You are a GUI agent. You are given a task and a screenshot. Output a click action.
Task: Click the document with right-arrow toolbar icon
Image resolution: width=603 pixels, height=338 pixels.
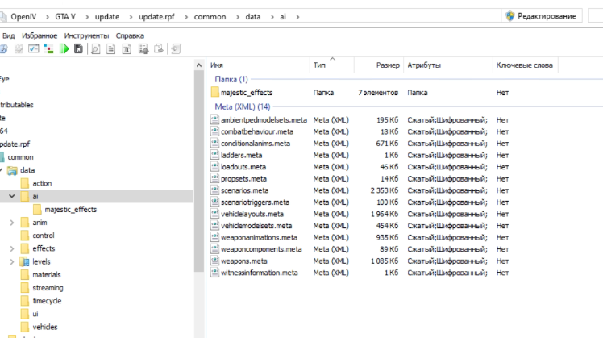click(x=159, y=49)
